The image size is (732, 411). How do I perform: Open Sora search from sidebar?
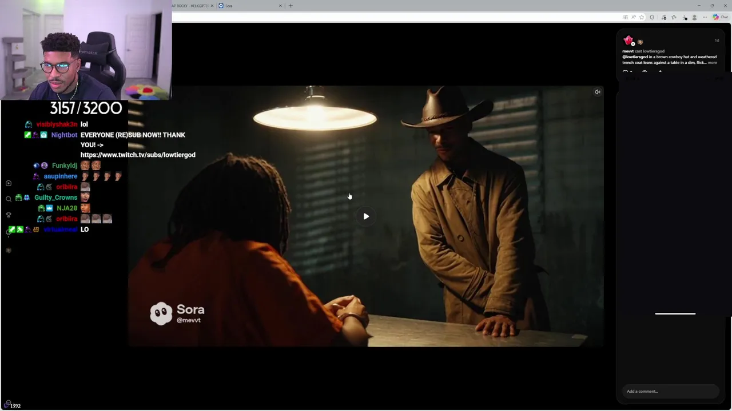9,199
